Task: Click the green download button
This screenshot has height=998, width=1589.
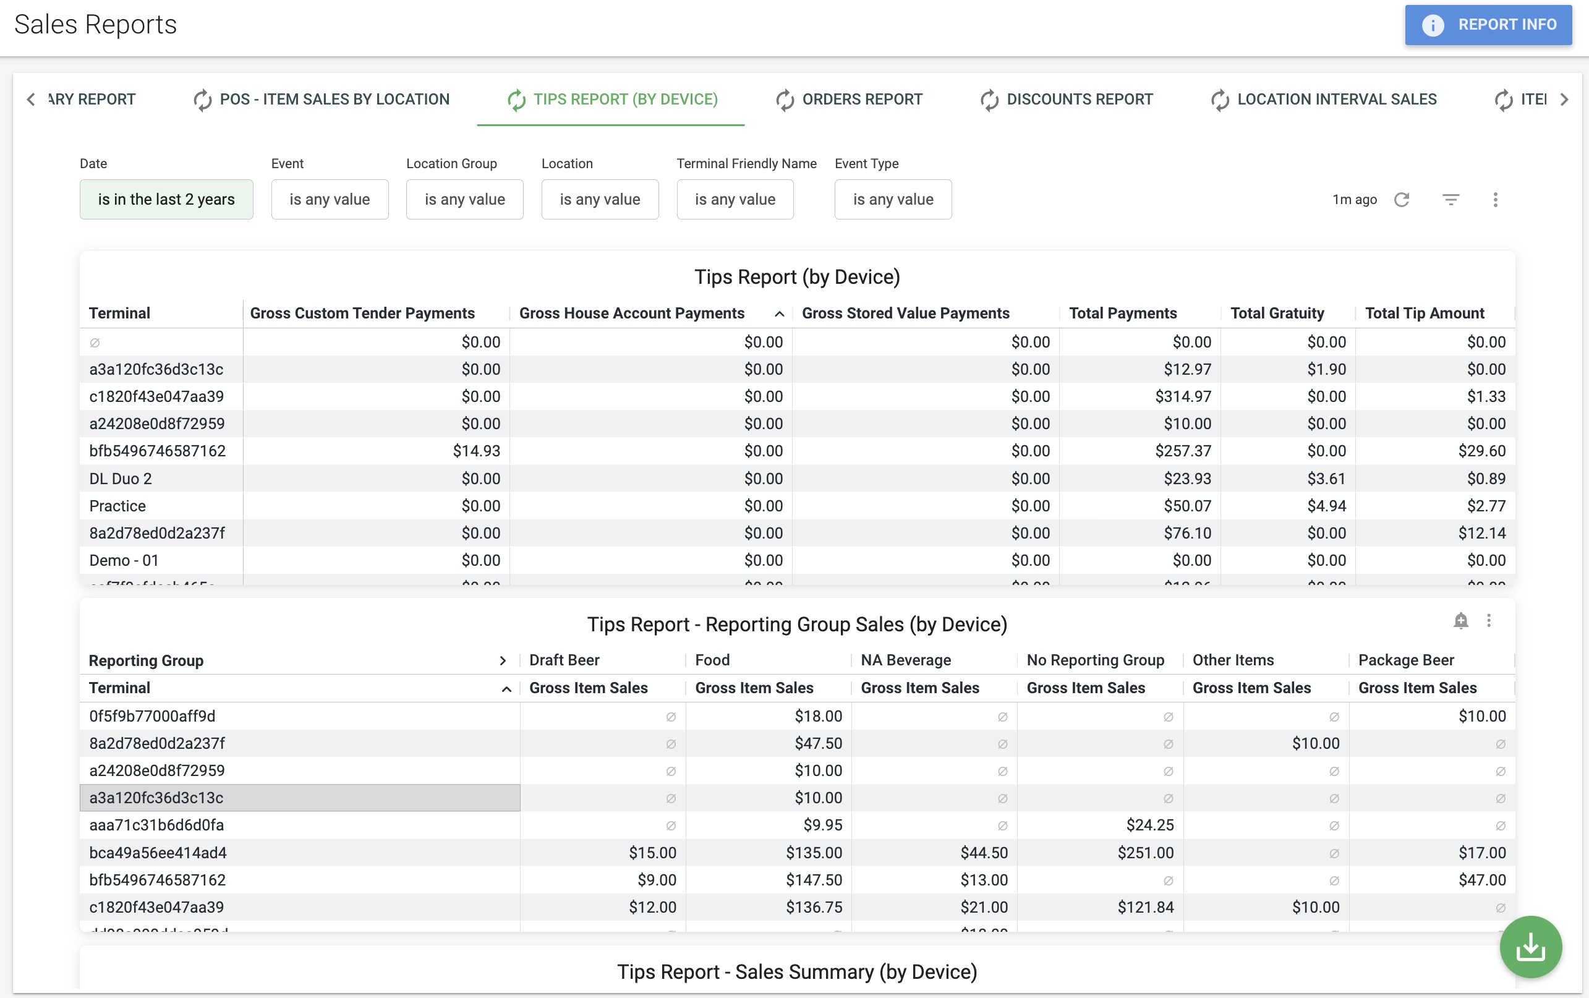Action: click(1531, 947)
